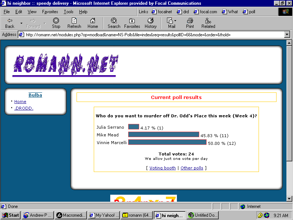The width and height of the screenshot is (293, 220).
Task: Open the Favorites pane from the toolbar
Action: 132,23
